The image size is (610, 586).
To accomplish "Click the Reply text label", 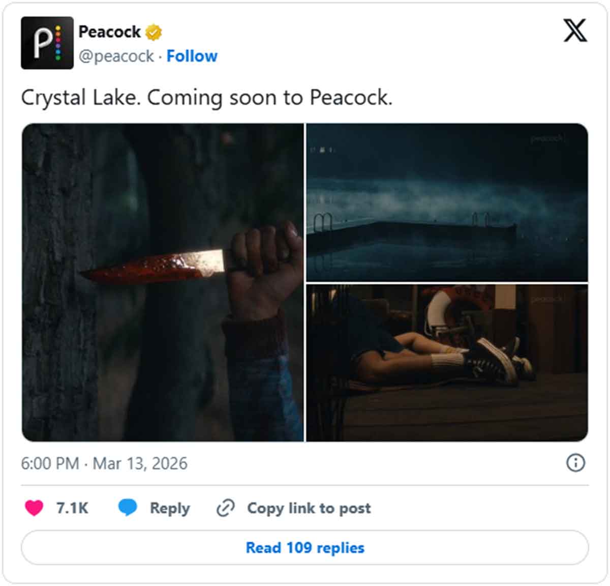I will 170,508.
